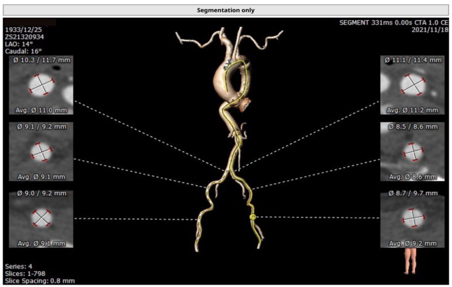Click the Ø 10.3 / 11.7 mm diameter label
The image size is (452, 287).
point(41,60)
